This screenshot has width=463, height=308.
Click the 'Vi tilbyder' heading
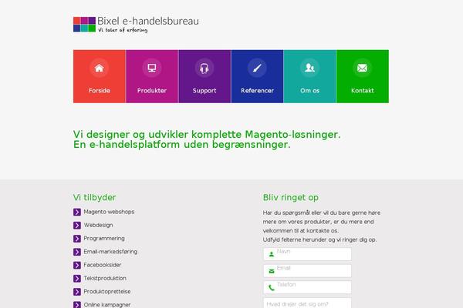pyautogui.click(x=94, y=197)
